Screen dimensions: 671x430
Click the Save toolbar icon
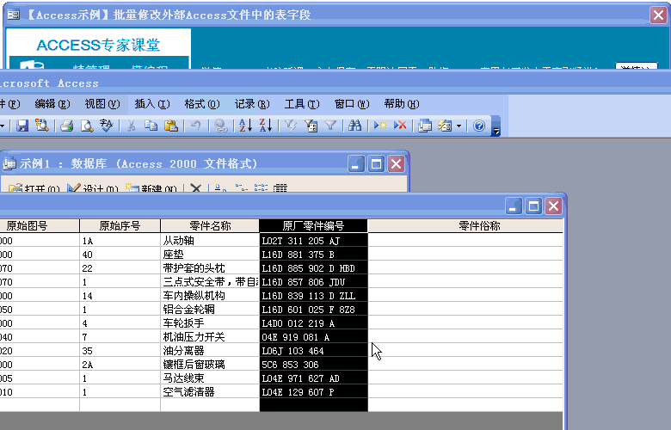tap(22, 126)
